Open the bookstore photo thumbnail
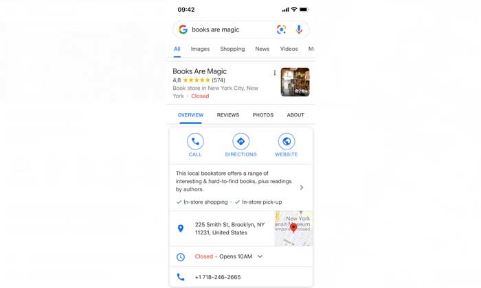 (x=295, y=82)
